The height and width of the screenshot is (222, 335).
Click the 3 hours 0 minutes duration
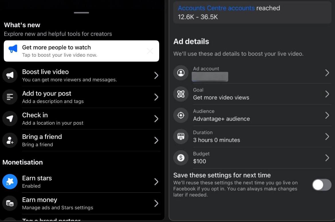pyautogui.click(x=216, y=140)
